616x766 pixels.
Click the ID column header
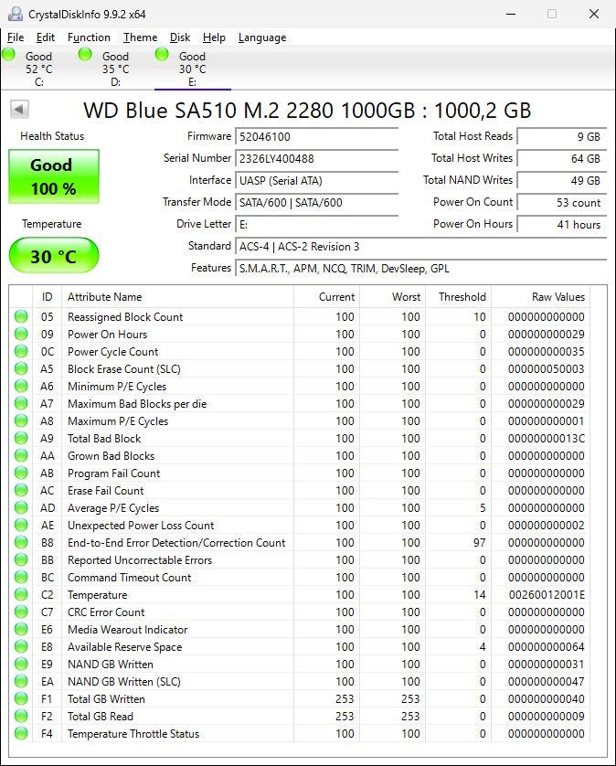(47, 296)
